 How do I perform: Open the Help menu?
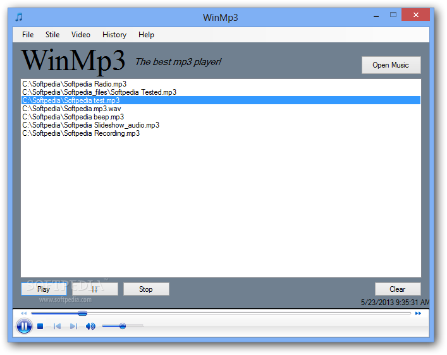[146, 35]
